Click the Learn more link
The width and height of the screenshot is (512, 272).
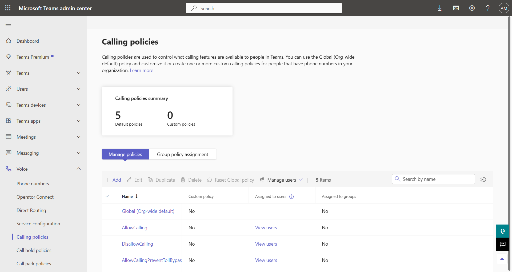pos(142,70)
